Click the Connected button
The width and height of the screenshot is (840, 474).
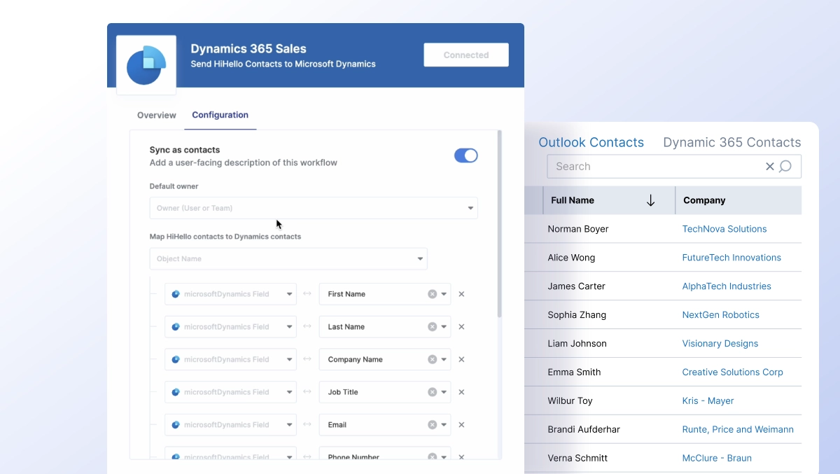(x=466, y=55)
